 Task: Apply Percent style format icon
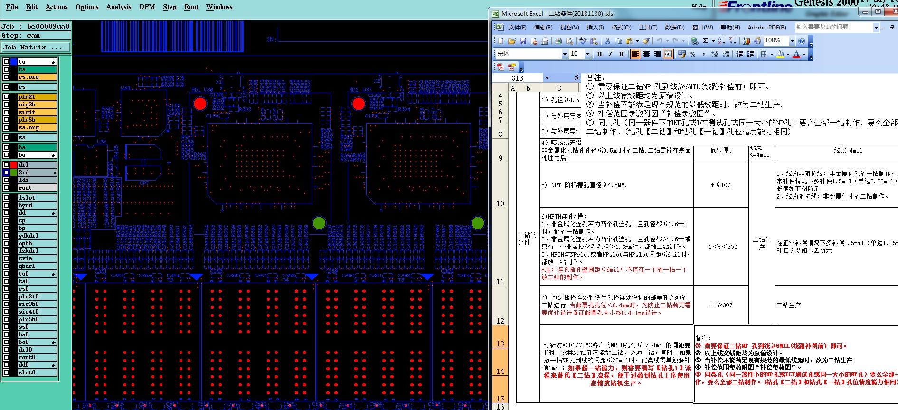[692, 54]
